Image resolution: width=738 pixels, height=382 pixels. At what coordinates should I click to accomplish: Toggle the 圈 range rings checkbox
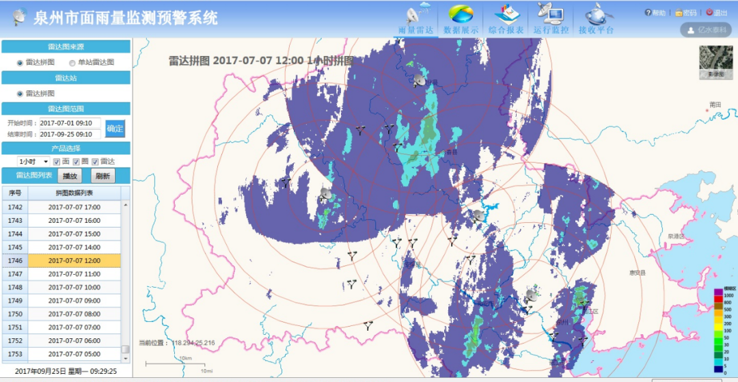click(x=76, y=162)
